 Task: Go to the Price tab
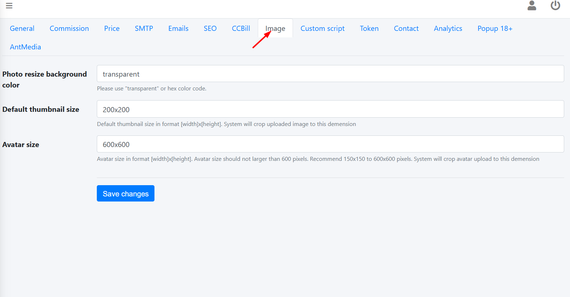coord(112,28)
